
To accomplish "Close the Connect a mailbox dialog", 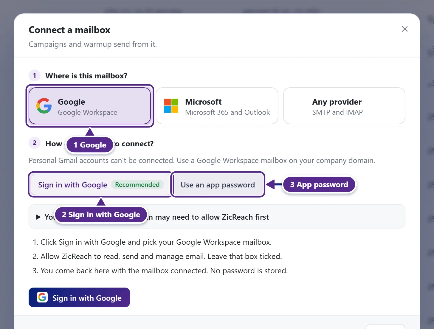I will 404,29.
